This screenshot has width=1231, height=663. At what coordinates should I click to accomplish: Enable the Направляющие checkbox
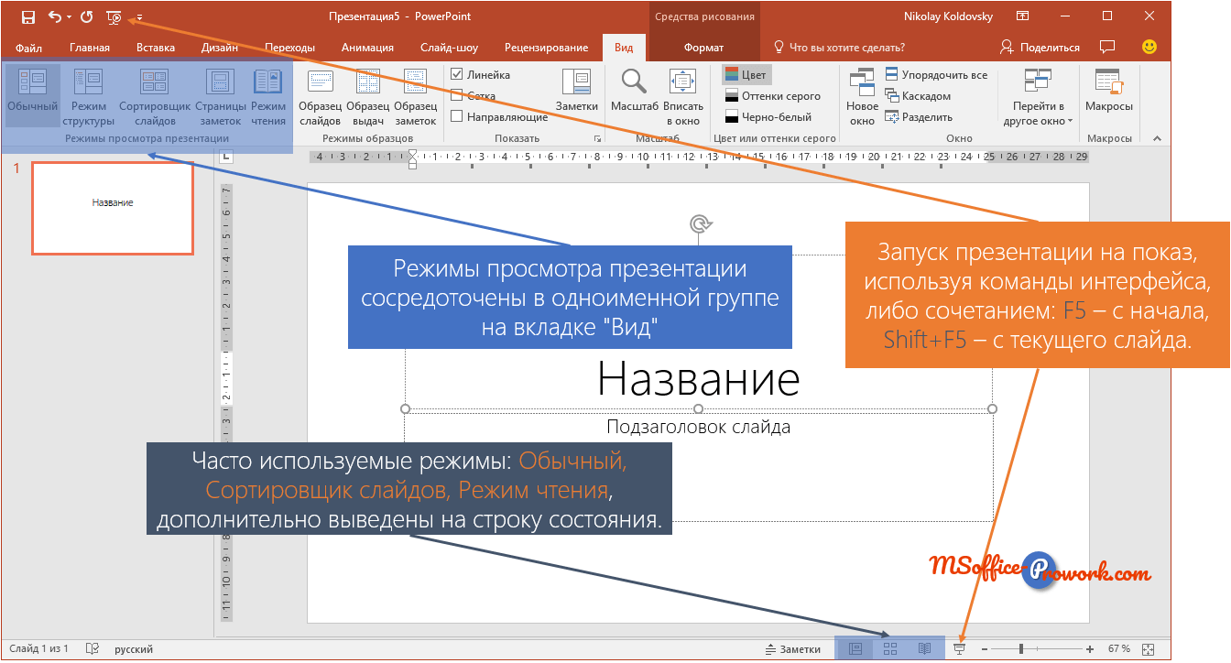pyautogui.click(x=455, y=116)
